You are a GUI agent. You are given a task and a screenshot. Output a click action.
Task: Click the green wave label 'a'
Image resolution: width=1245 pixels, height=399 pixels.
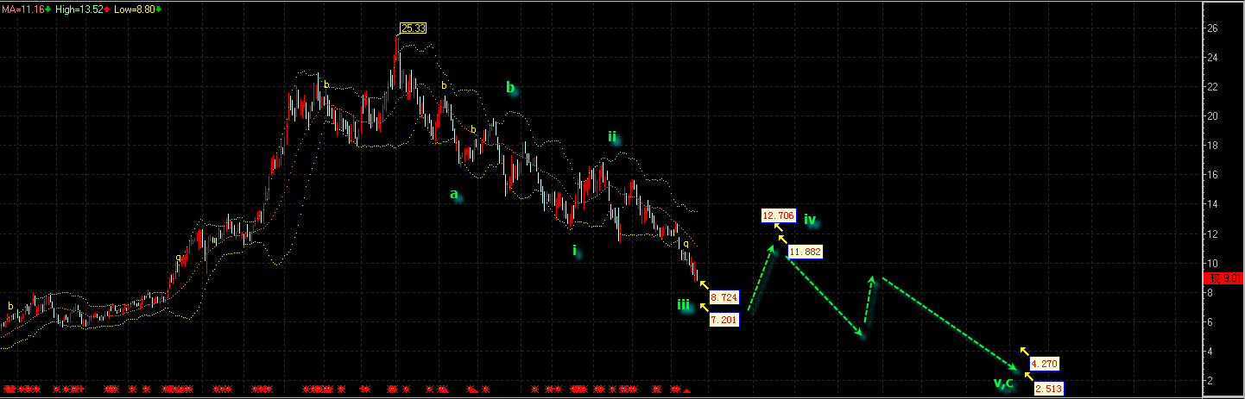[454, 195]
